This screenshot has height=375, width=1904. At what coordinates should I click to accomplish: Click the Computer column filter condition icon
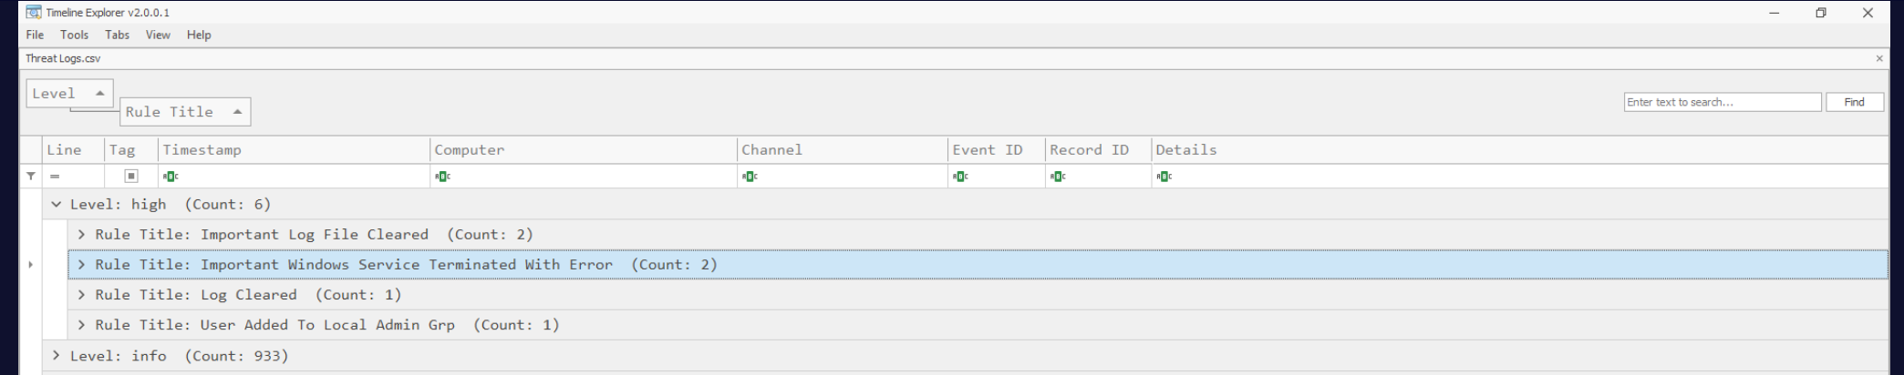click(442, 177)
